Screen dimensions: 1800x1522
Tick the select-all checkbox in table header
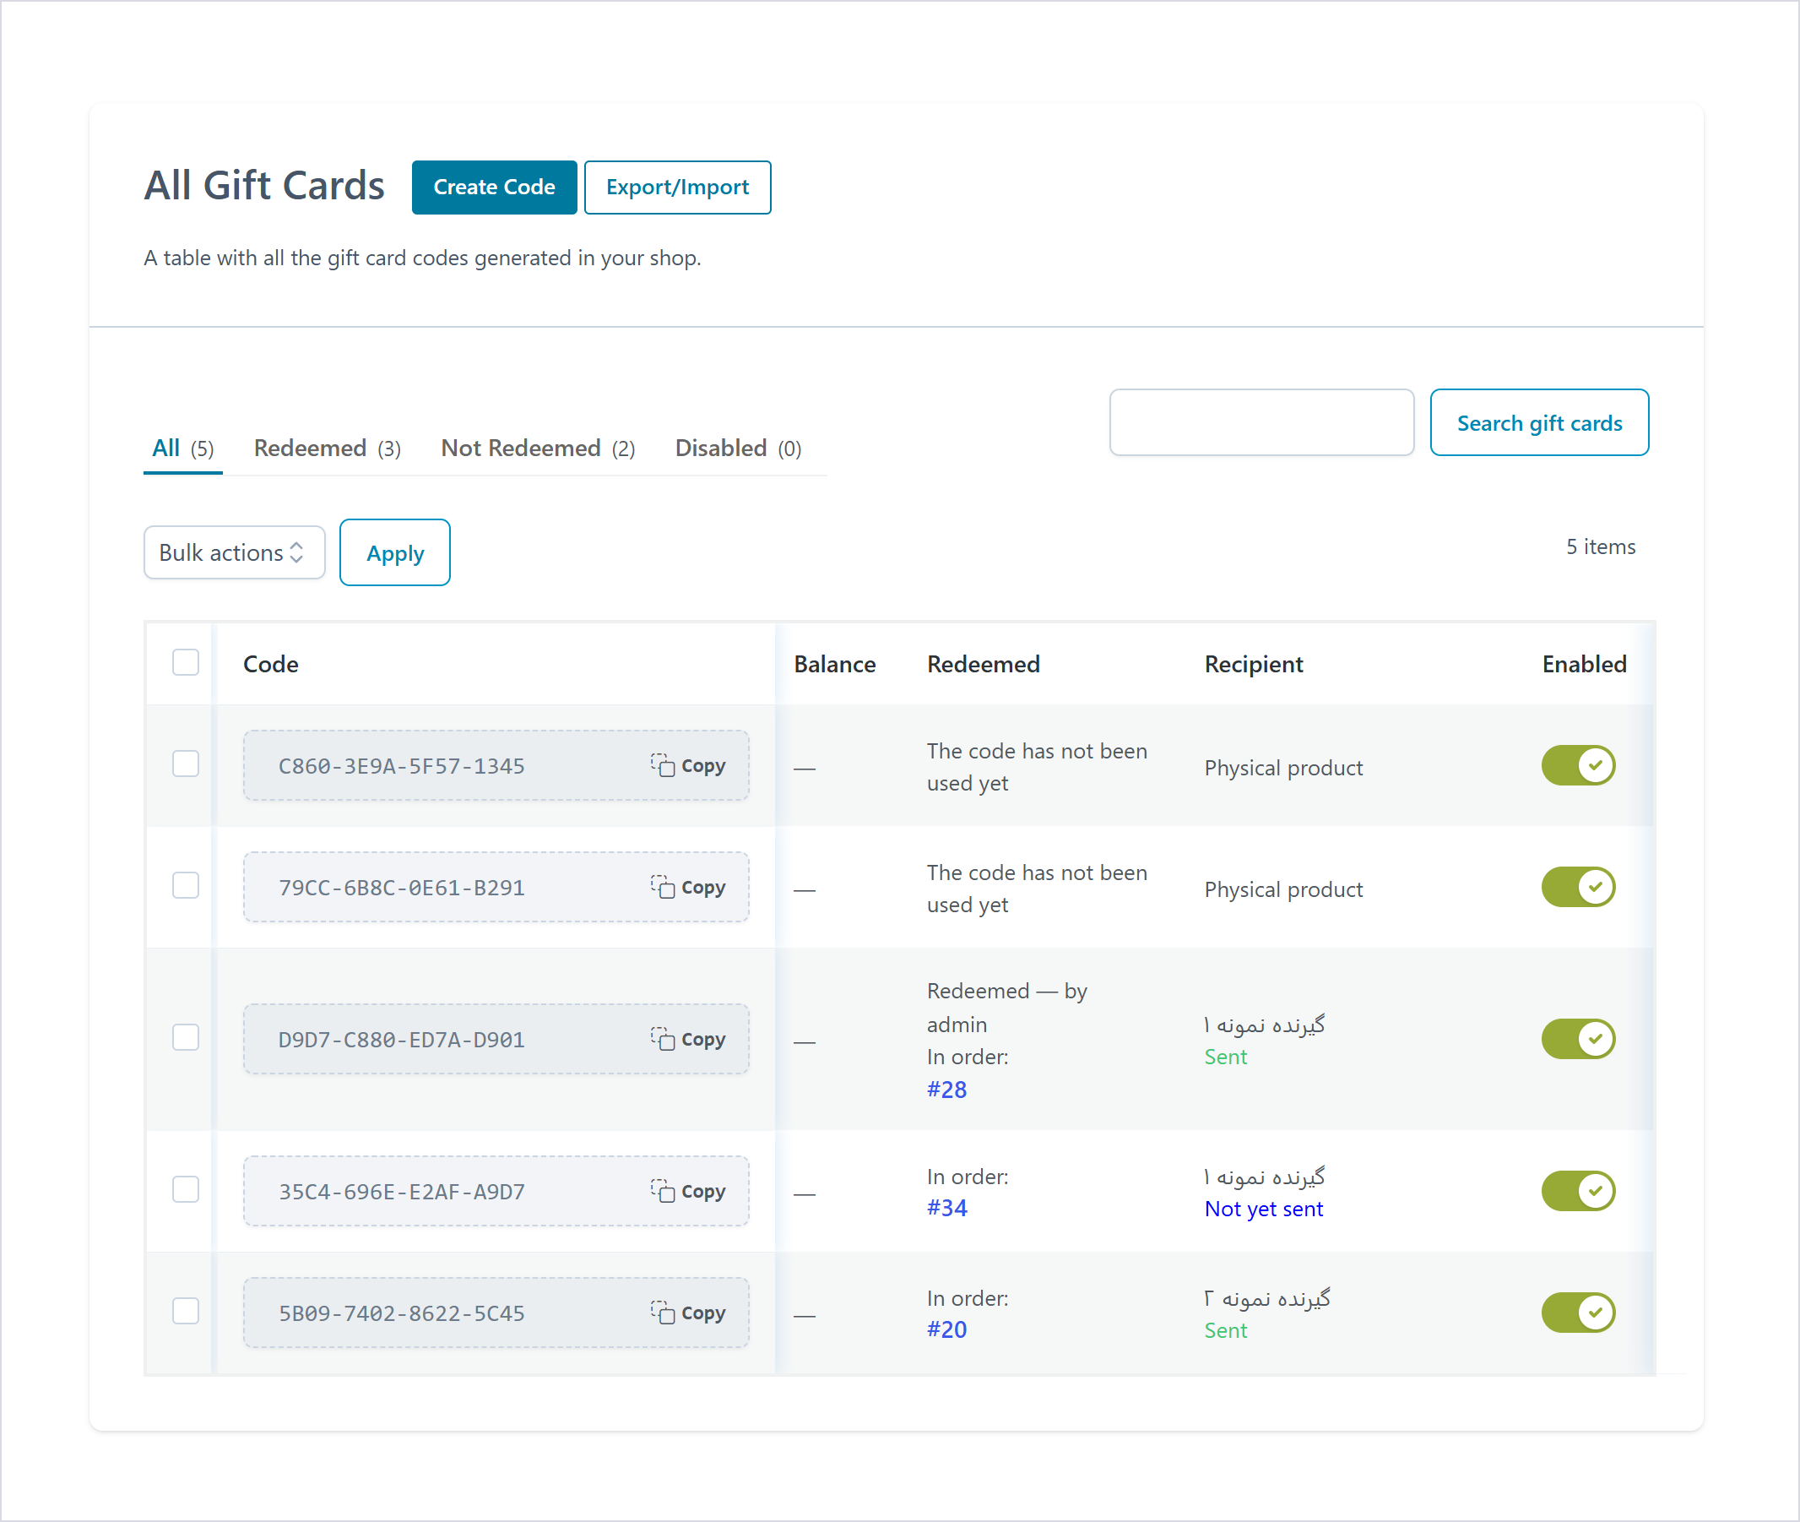186,663
